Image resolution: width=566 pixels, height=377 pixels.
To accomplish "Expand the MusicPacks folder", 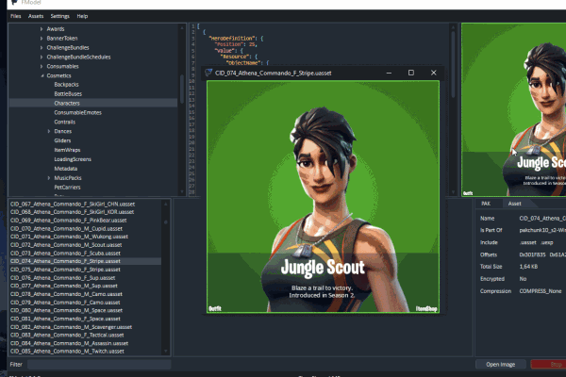I will (x=49, y=177).
